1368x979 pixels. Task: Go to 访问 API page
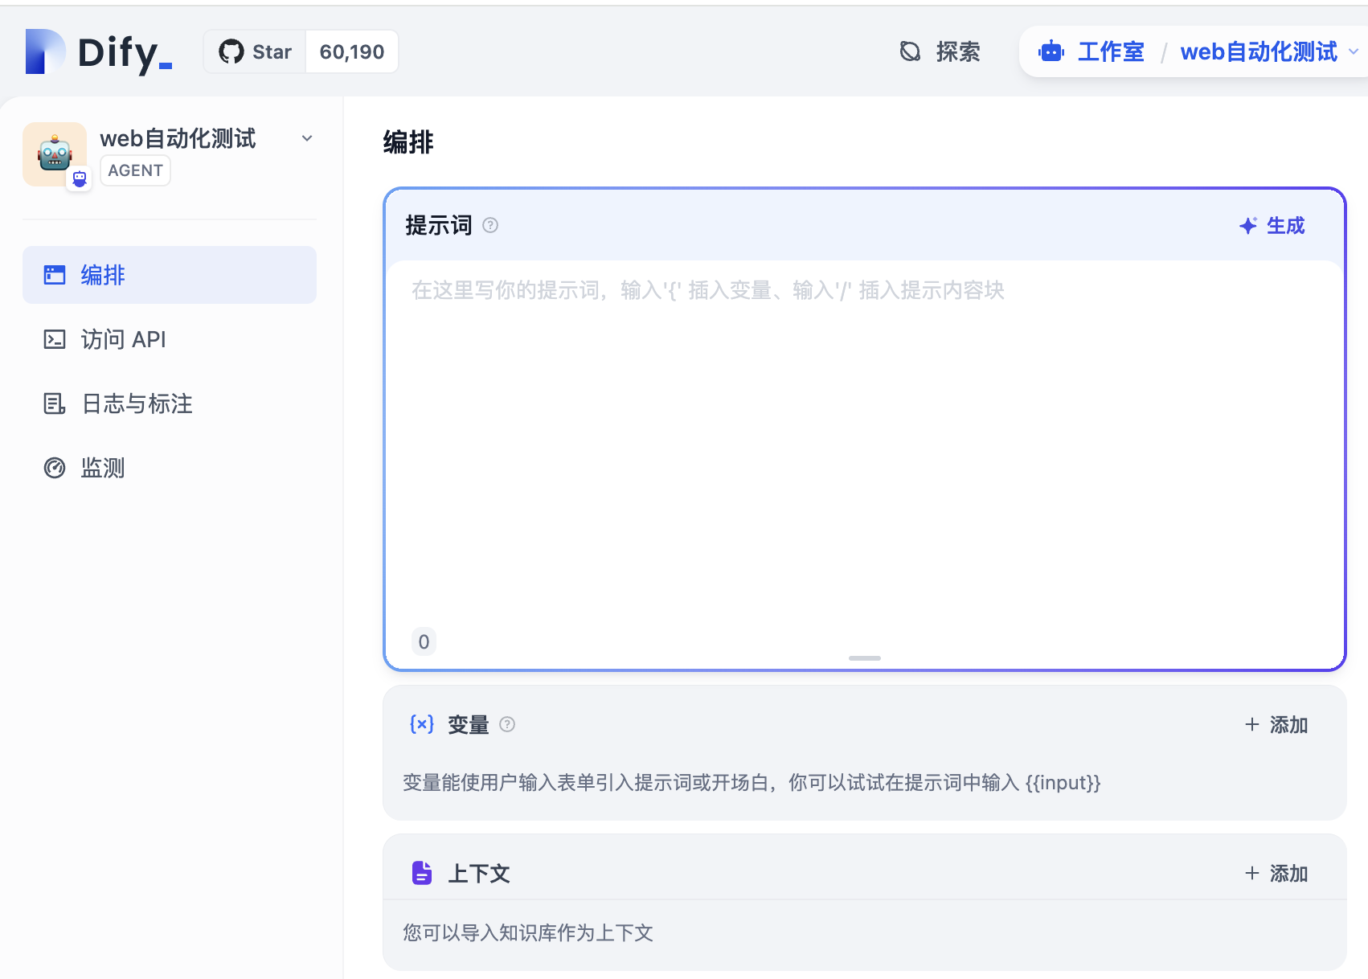click(123, 339)
